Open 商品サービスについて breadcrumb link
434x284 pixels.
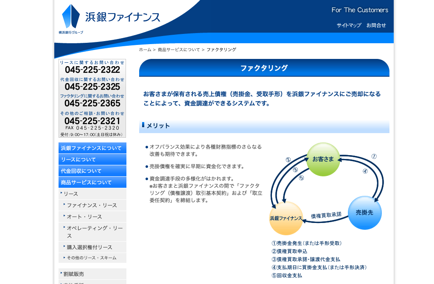point(179,50)
